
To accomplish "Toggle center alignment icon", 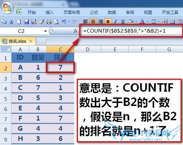I will (93, 22).
